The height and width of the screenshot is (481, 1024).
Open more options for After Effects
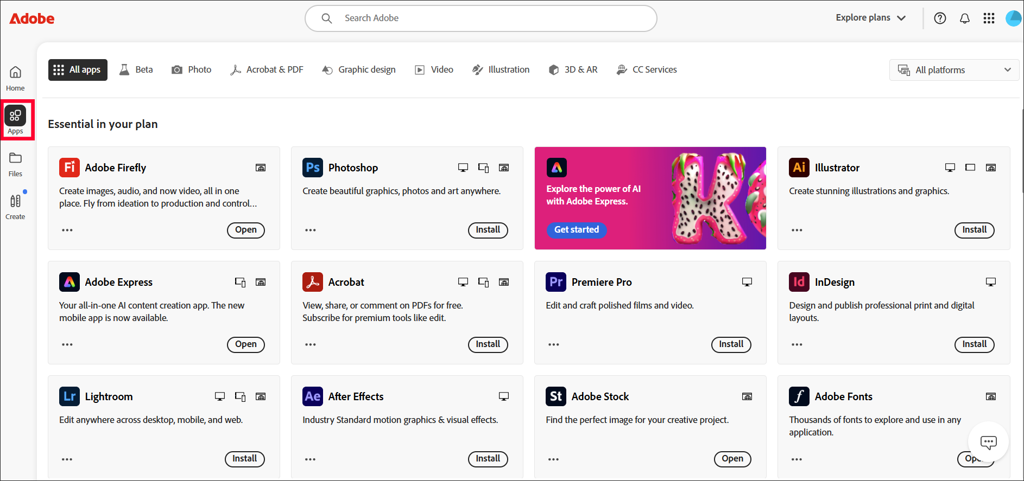(311, 459)
